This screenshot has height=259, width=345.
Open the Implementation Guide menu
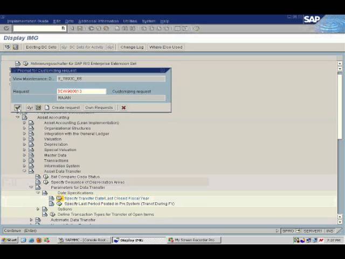click(x=27, y=21)
